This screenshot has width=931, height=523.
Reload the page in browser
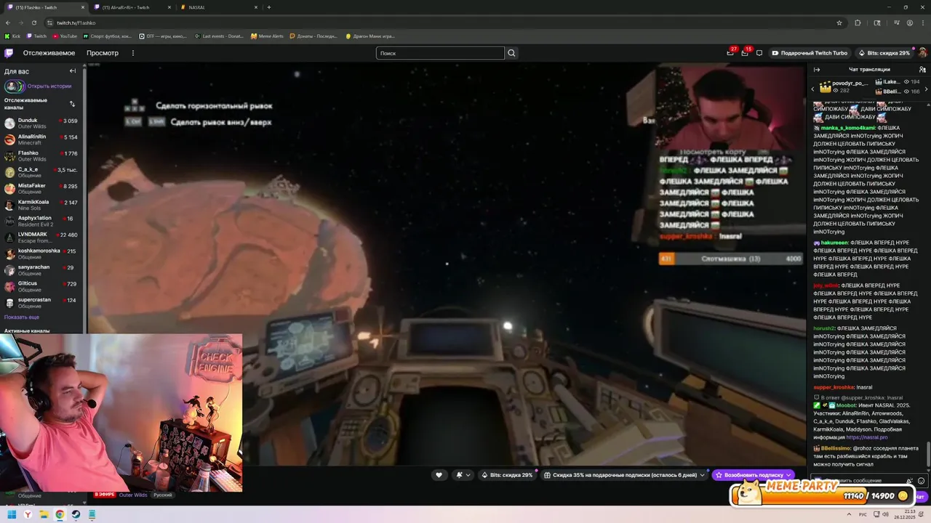click(34, 23)
